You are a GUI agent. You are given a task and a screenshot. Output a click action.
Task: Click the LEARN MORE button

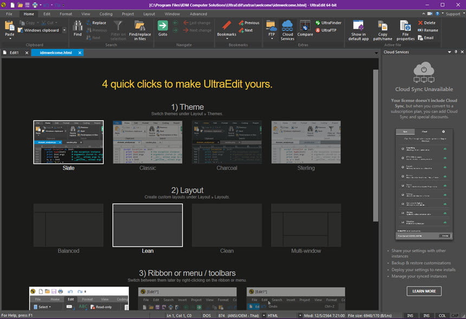coord(424,291)
